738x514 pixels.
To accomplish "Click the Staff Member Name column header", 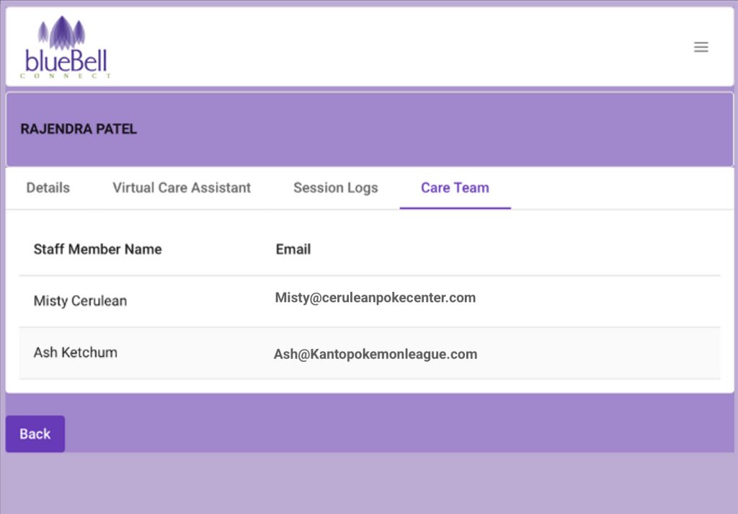I will tap(97, 249).
